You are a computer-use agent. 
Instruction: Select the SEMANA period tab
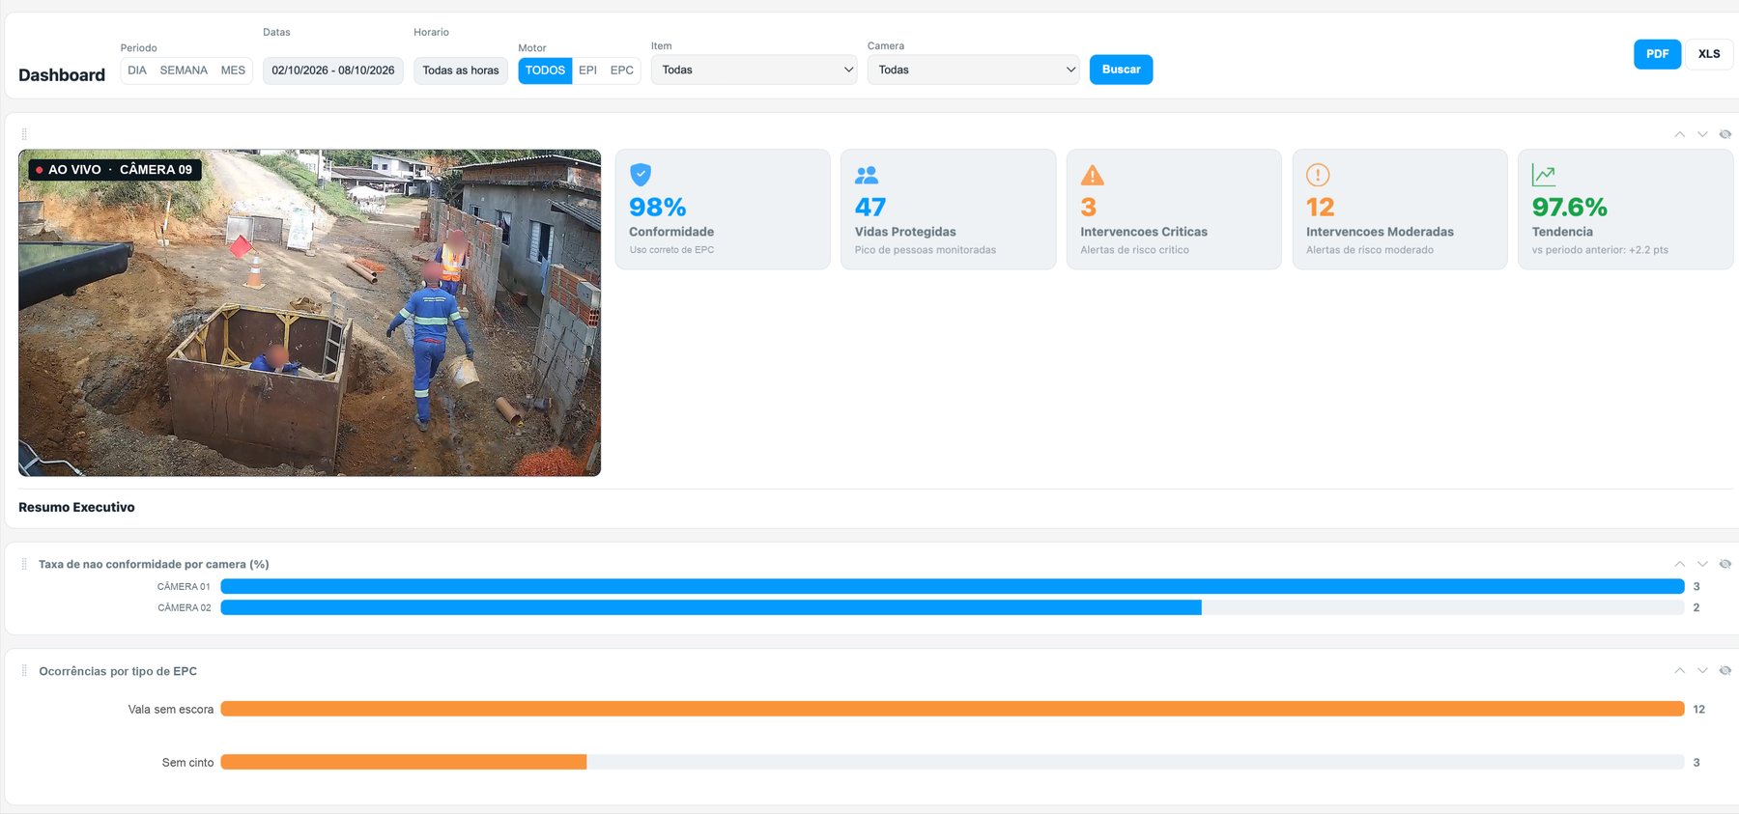[184, 70]
